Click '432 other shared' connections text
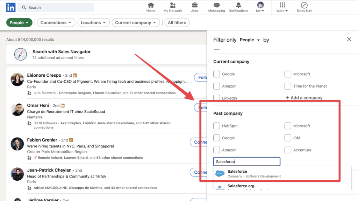This screenshot has height=201, width=358. (156, 123)
